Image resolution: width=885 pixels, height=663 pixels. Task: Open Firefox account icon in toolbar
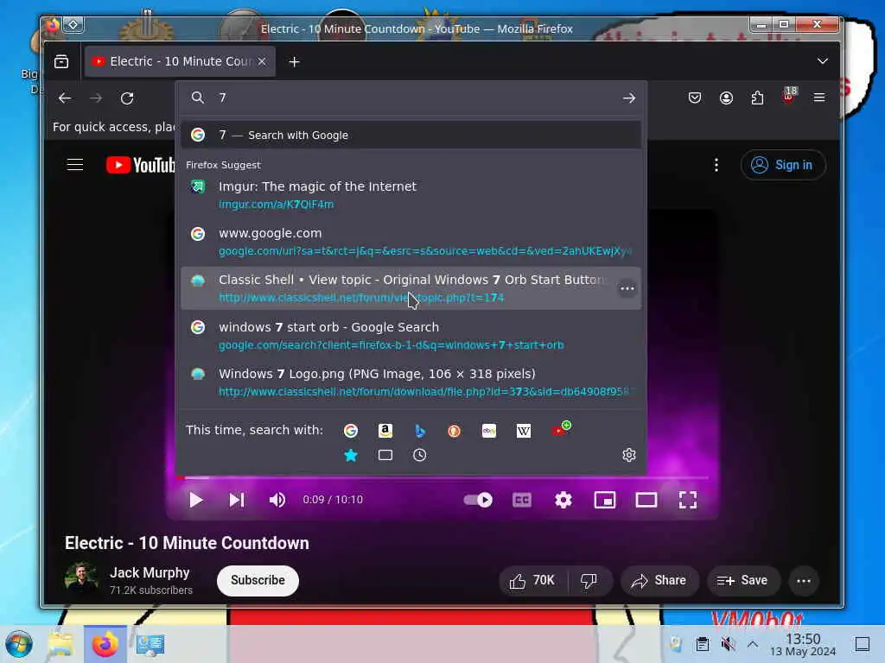click(x=726, y=98)
